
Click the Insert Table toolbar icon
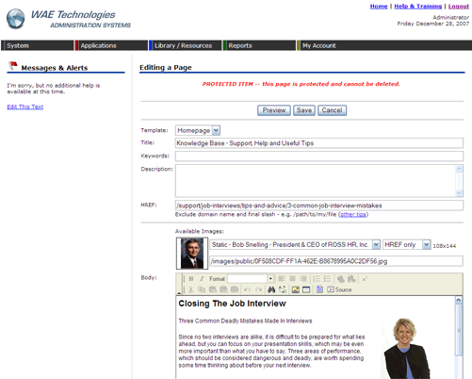(306, 289)
